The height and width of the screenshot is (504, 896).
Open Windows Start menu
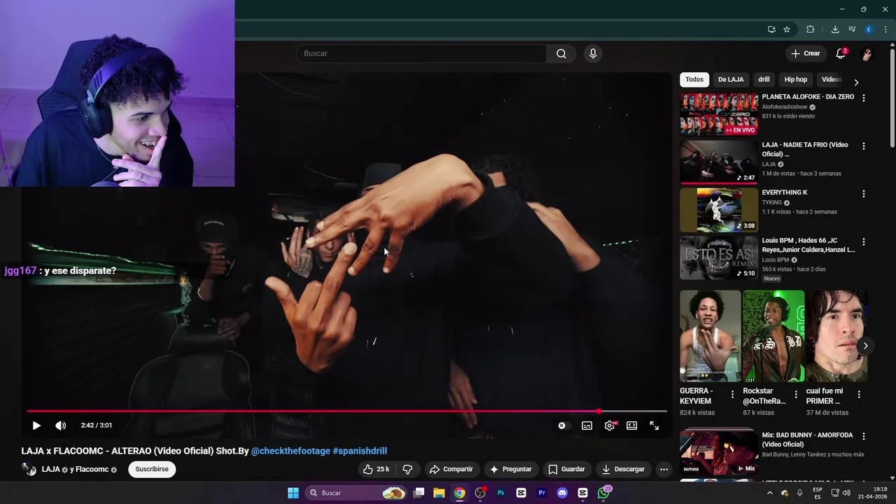click(293, 493)
